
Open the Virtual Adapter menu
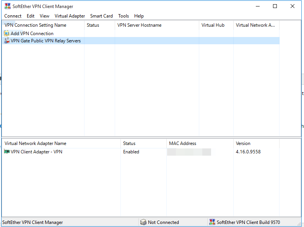point(70,16)
